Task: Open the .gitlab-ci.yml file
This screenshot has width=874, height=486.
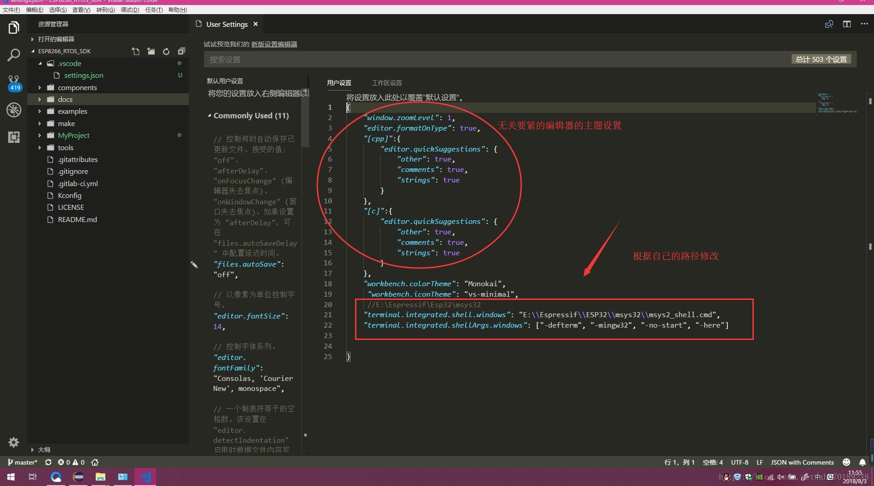Action: point(77,183)
